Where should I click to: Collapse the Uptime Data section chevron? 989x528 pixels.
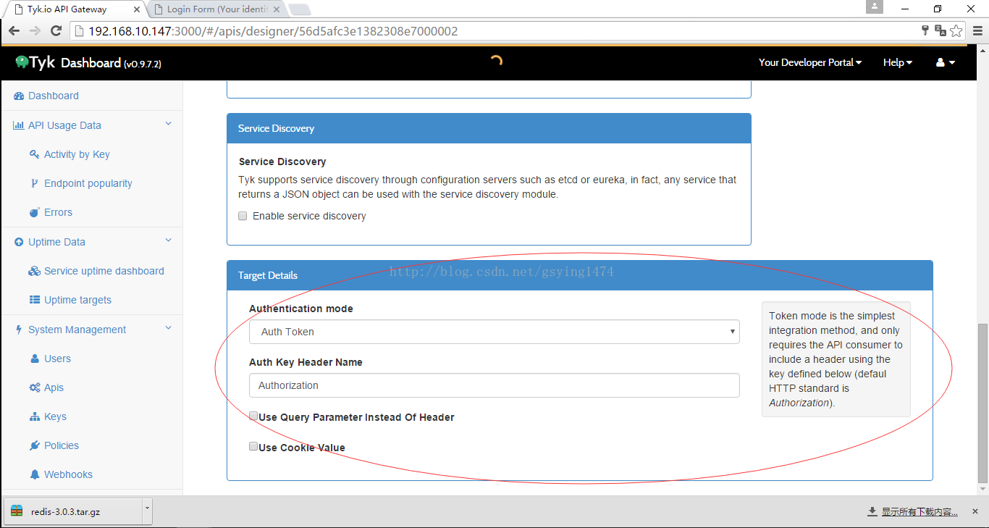click(x=169, y=241)
